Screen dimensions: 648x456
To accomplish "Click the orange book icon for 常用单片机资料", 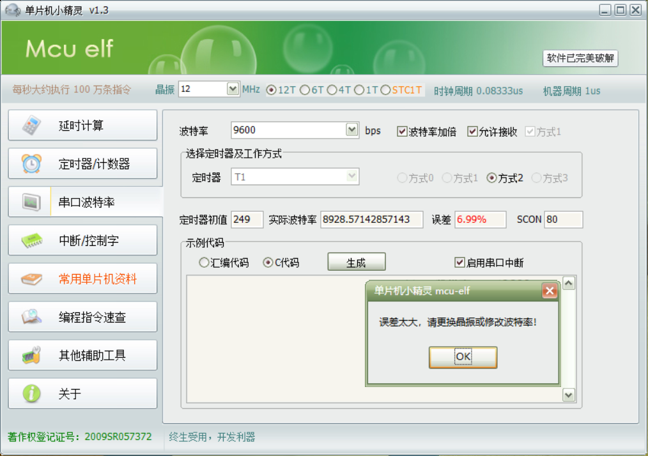I will [x=32, y=279].
